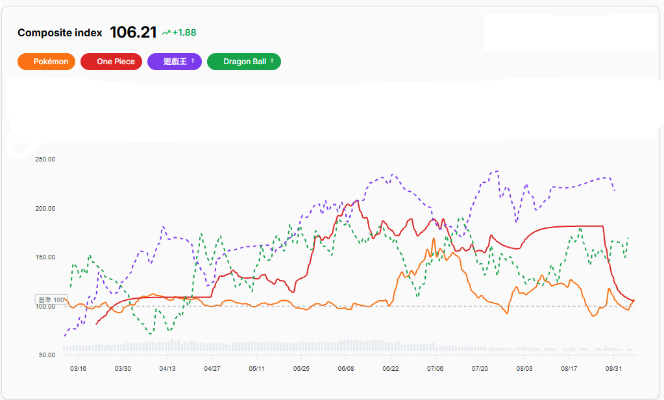This screenshot has height=400, width=664.
Task: Click the 250.00 y-axis label
Action: click(x=45, y=159)
